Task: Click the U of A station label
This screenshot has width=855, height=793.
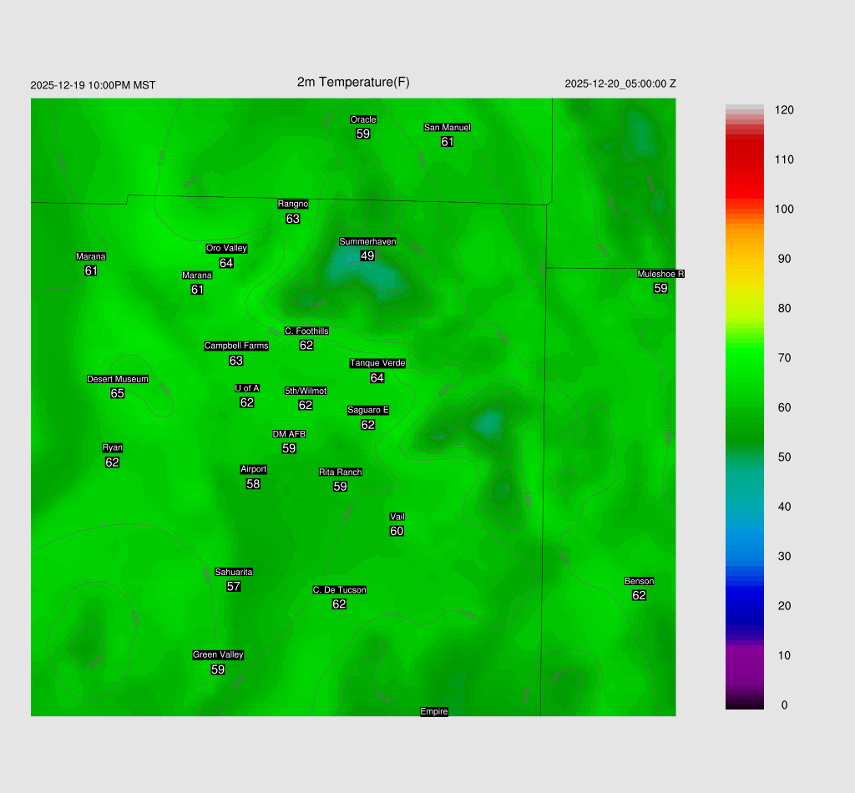Action: coord(247,388)
